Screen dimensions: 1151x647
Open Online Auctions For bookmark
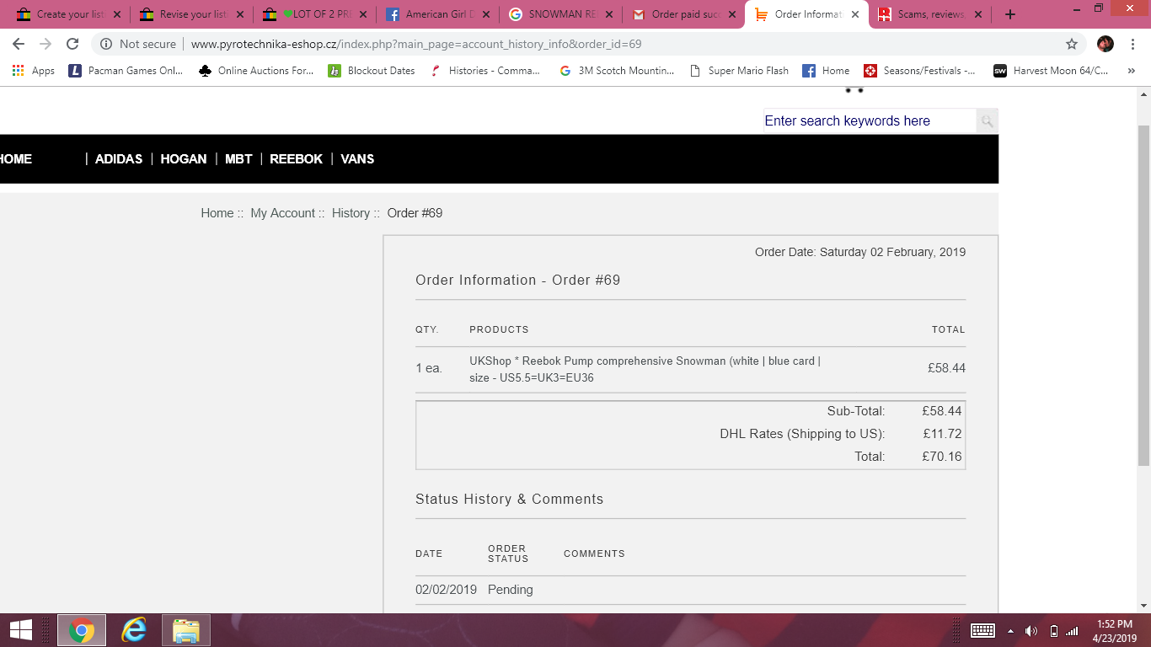coord(255,71)
